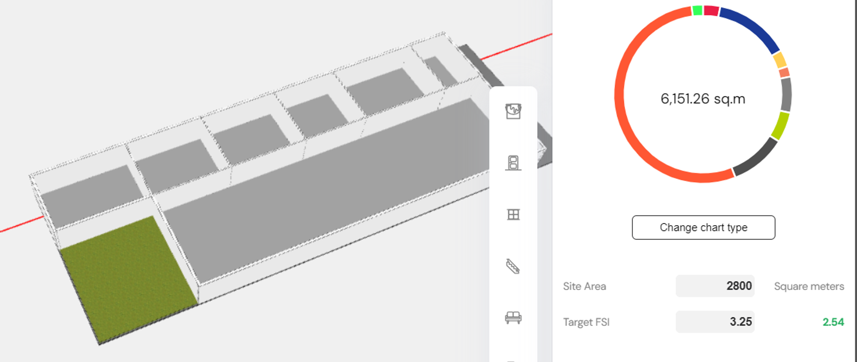Pick the staircase tool icon
Image resolution: width=857 pixels, height=362 pixels.
coord(513,266)
